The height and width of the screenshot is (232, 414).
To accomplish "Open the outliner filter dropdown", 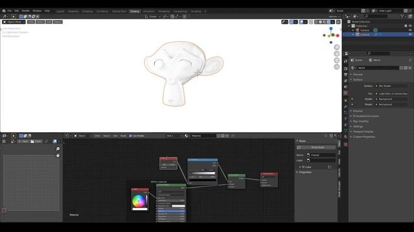I will (403, 16).
